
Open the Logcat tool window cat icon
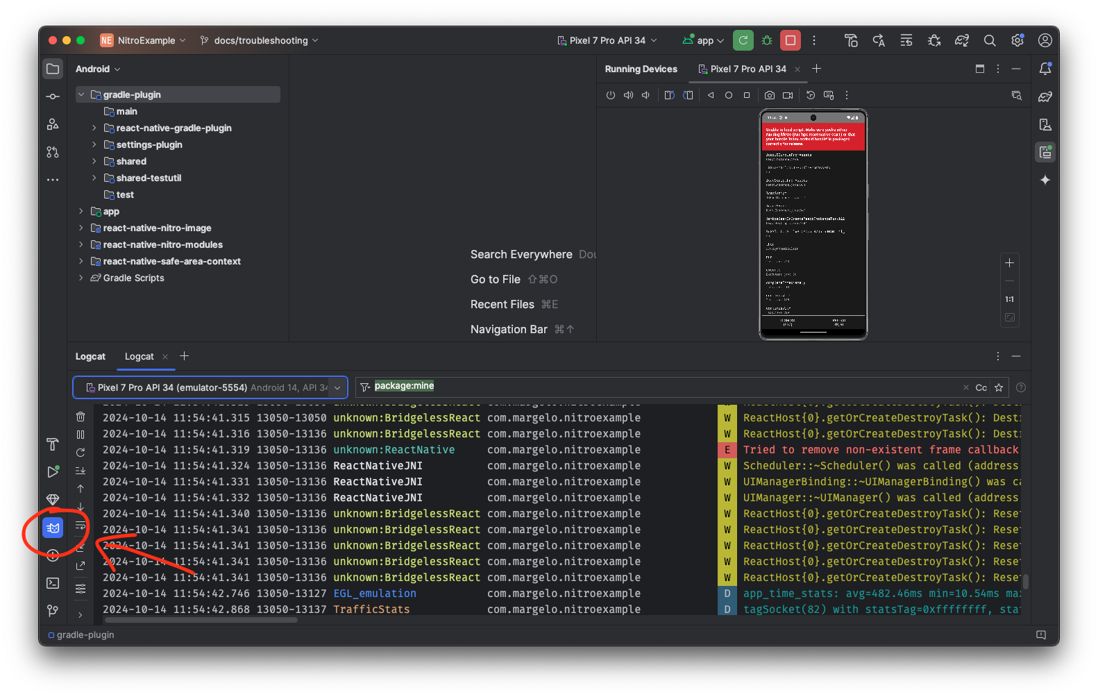point(53,528)
